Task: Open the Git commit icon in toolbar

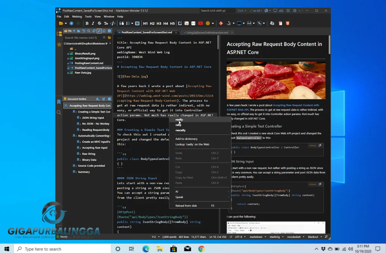Action: [x=221, y=24]
